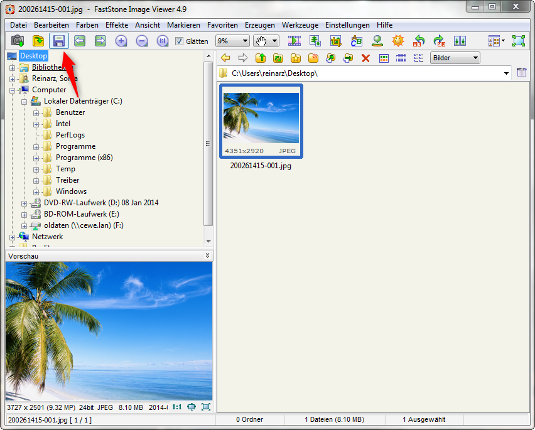Open the Bilder file filter dropdown
Screen dimensions: 535x430
click(455, 58)
